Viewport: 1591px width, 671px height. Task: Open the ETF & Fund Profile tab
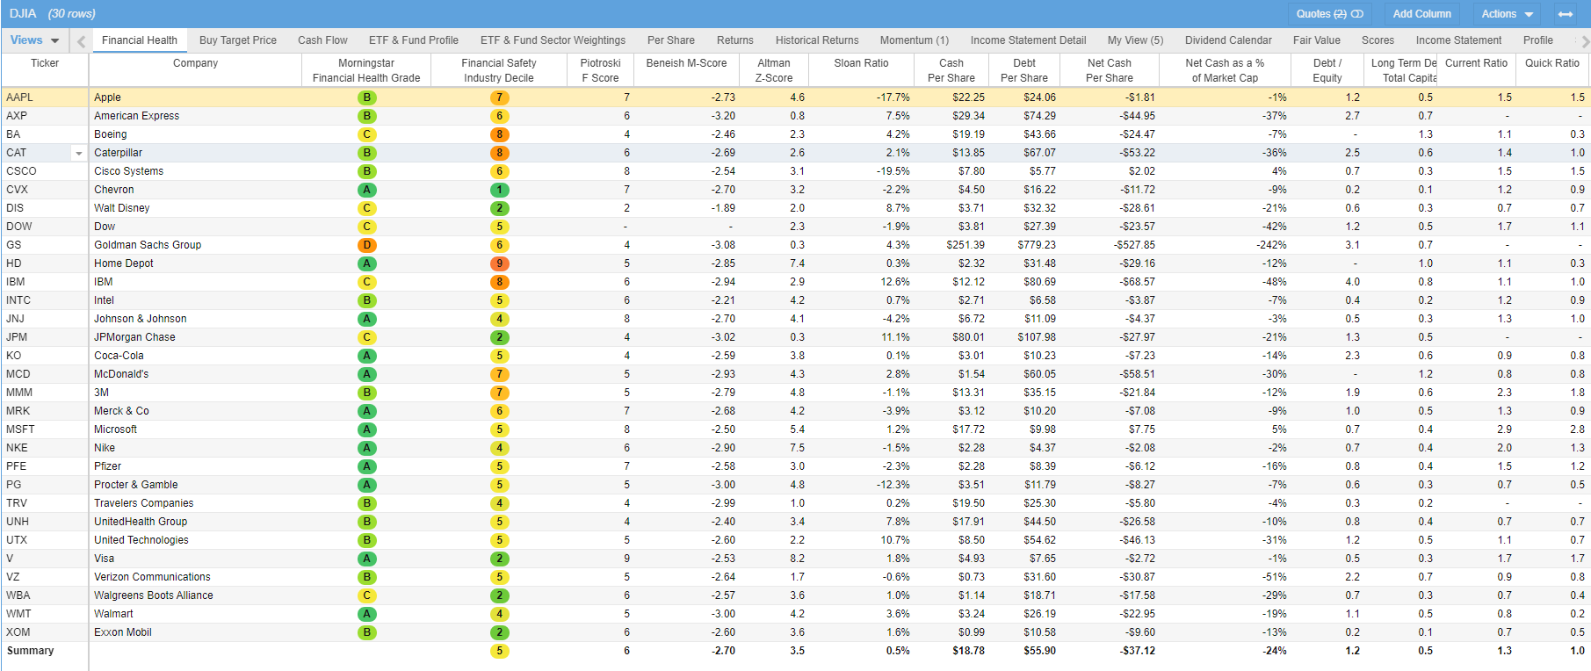414,40
